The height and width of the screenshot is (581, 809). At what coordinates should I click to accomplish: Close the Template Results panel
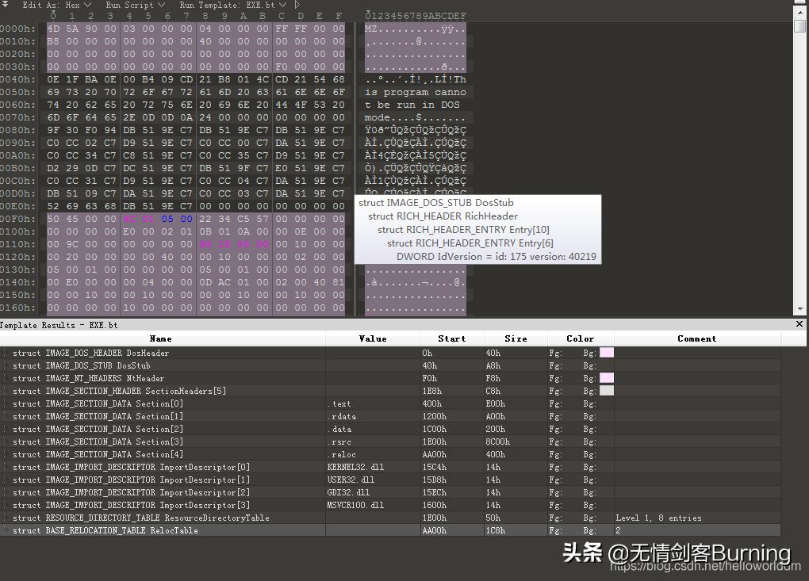(x=799, y=324)
